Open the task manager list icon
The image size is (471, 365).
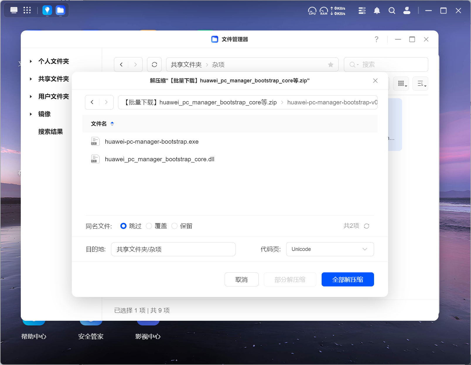click(x=362, y=11)
